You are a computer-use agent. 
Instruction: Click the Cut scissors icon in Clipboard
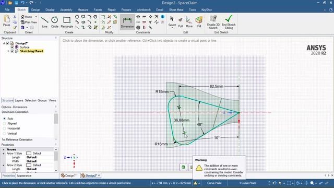15,17
